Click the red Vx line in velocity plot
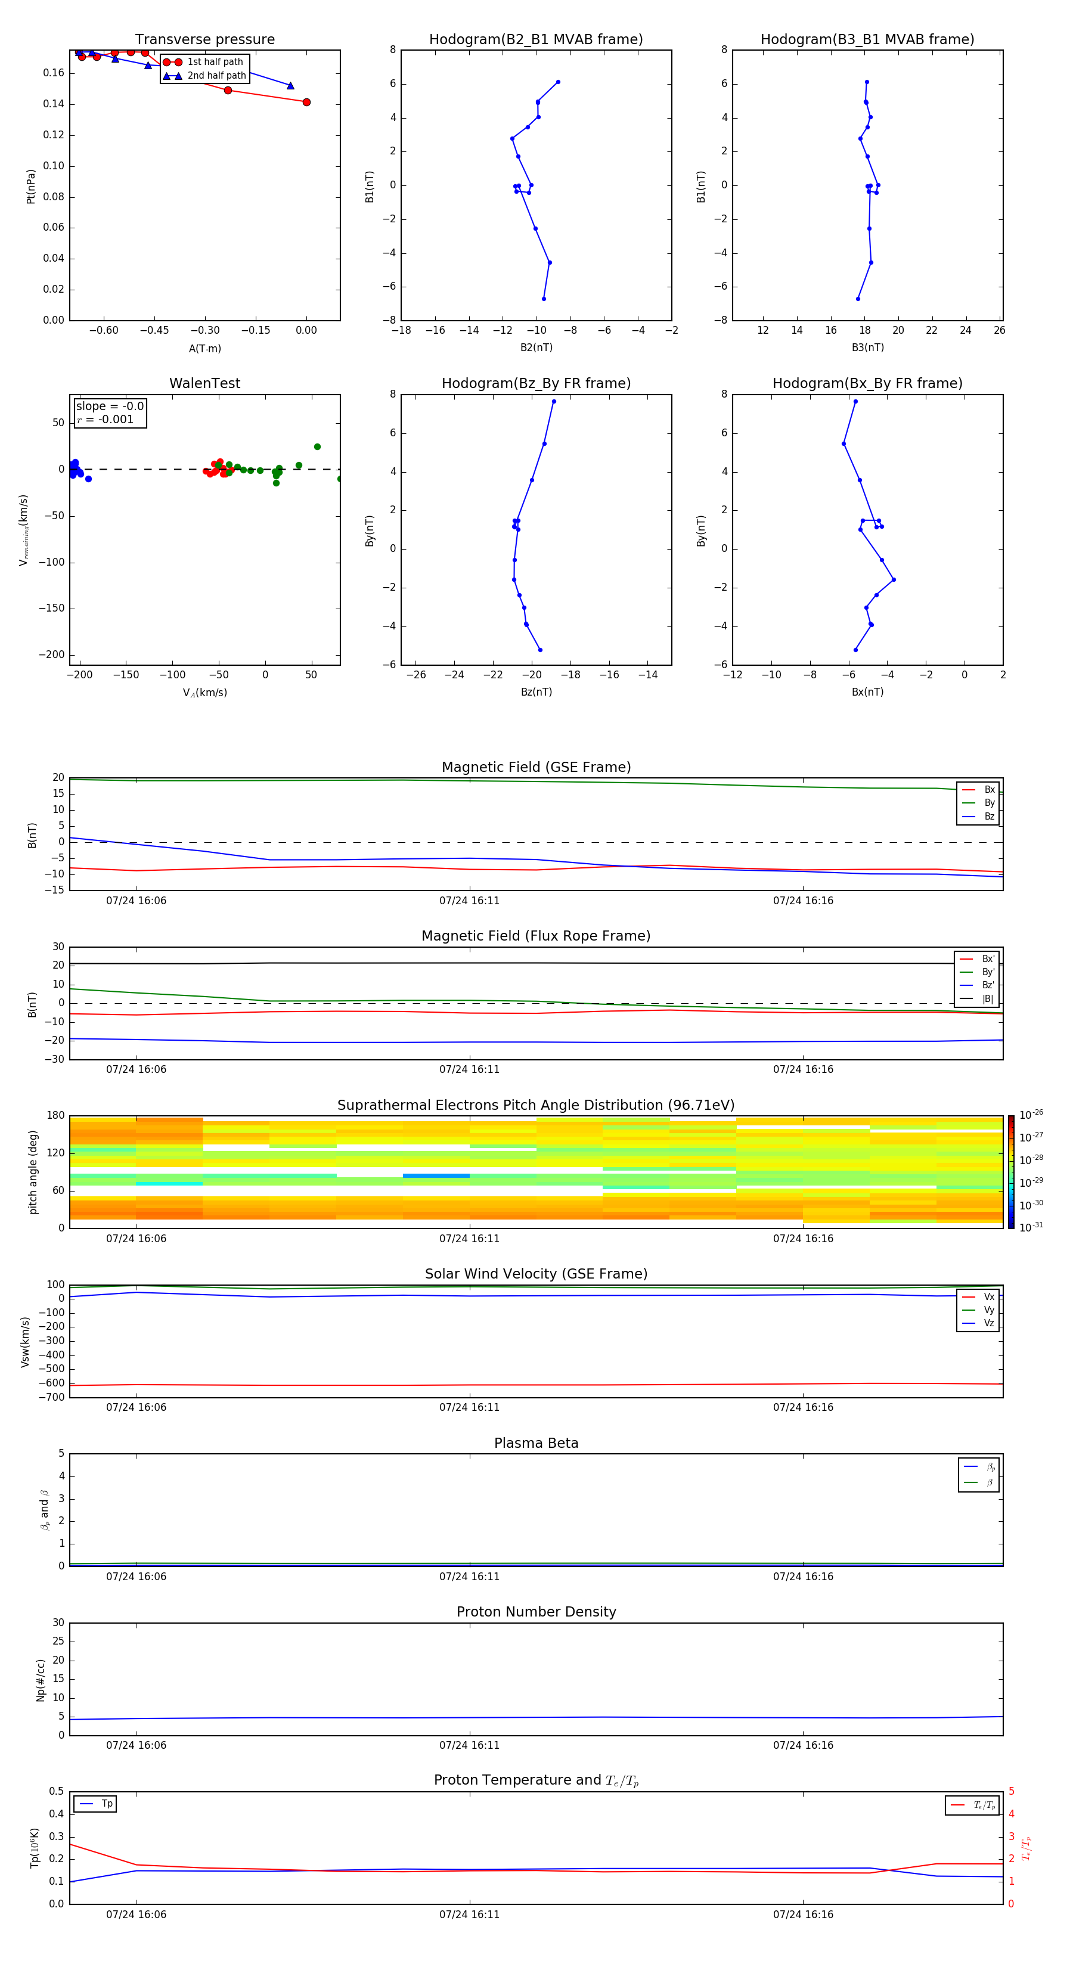The height and width of the screenshot is (1967, 1073). (x=535, y=1385)
